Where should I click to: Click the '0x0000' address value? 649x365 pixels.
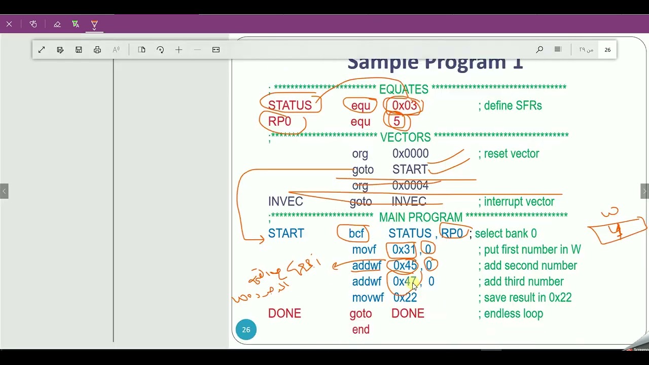(410, 154)
